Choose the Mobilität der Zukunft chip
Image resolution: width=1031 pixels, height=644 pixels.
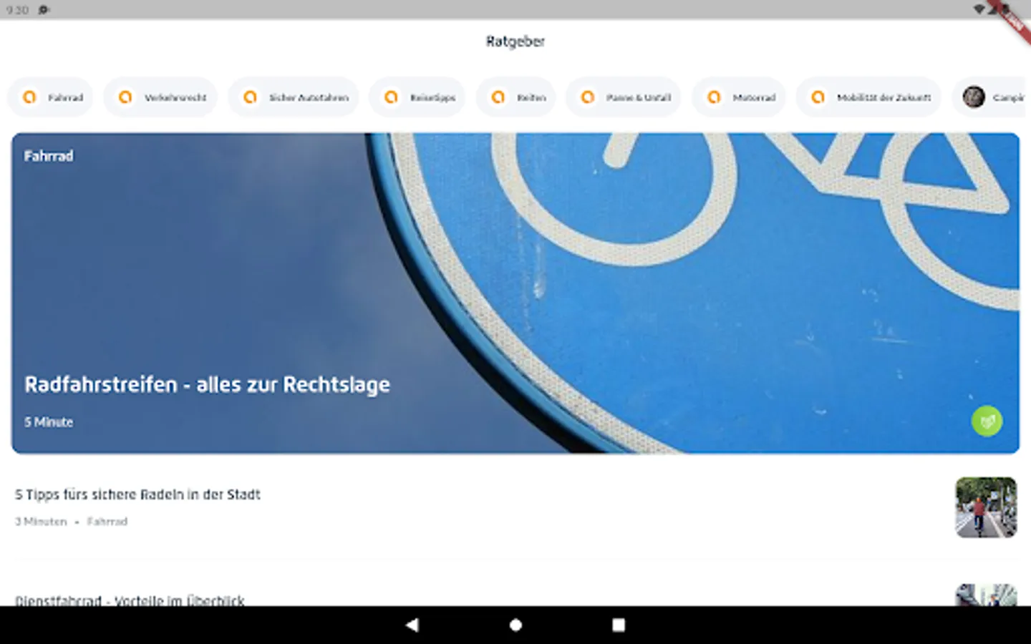coord(868,97)
